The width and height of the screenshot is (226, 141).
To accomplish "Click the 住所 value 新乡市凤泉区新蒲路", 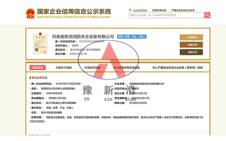I will tap(52, 112).
